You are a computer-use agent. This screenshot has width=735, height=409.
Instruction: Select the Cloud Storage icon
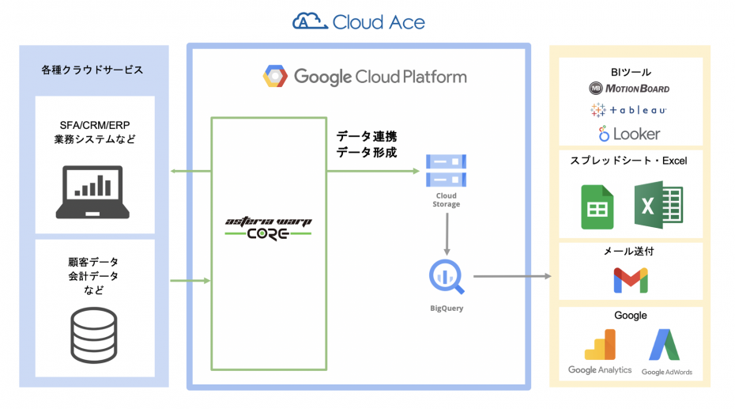446,171
